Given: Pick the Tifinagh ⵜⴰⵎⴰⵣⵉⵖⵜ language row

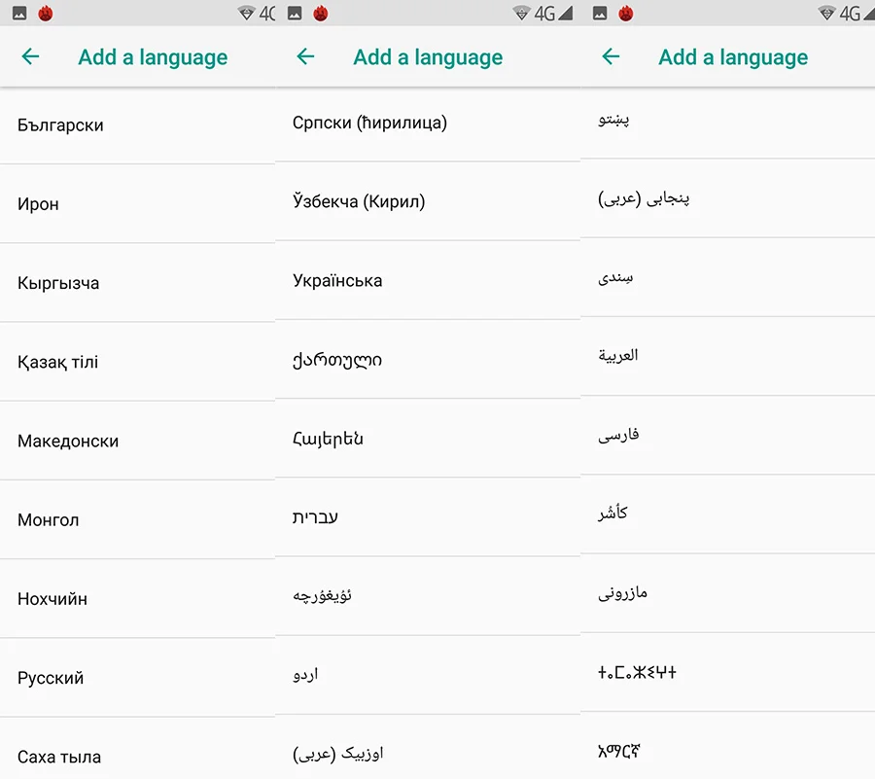Looking at the screenshot, I should 727,672.
